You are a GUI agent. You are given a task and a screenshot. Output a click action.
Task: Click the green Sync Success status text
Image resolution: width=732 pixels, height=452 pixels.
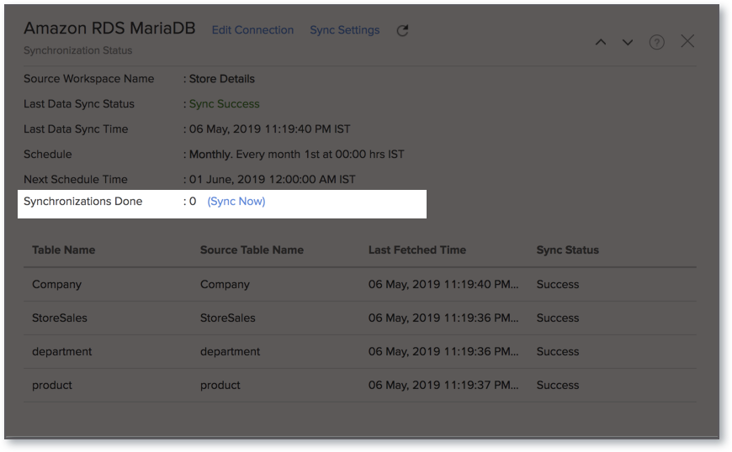tap(224, 104)
